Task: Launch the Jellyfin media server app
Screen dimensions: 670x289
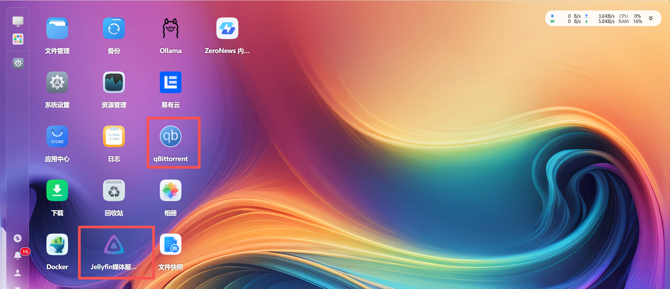Action: coord(114,245)
